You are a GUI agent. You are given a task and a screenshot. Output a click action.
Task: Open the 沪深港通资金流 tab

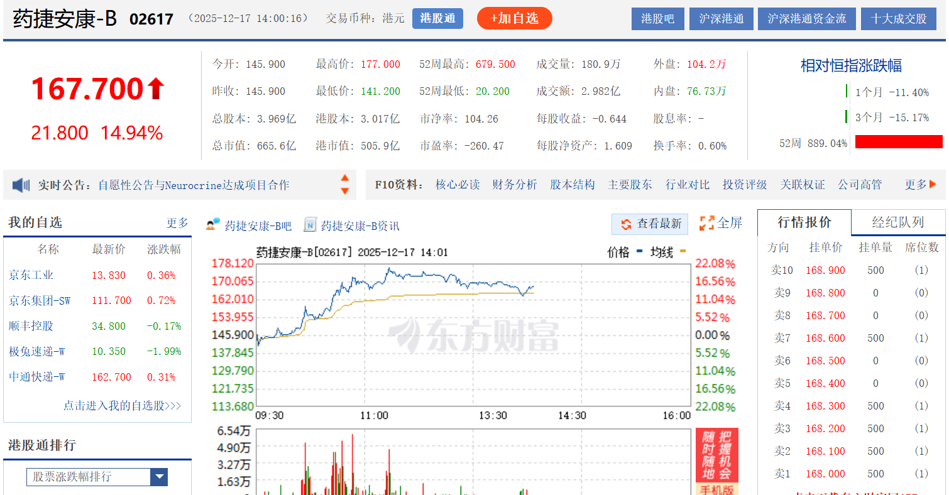coord(807,19)
